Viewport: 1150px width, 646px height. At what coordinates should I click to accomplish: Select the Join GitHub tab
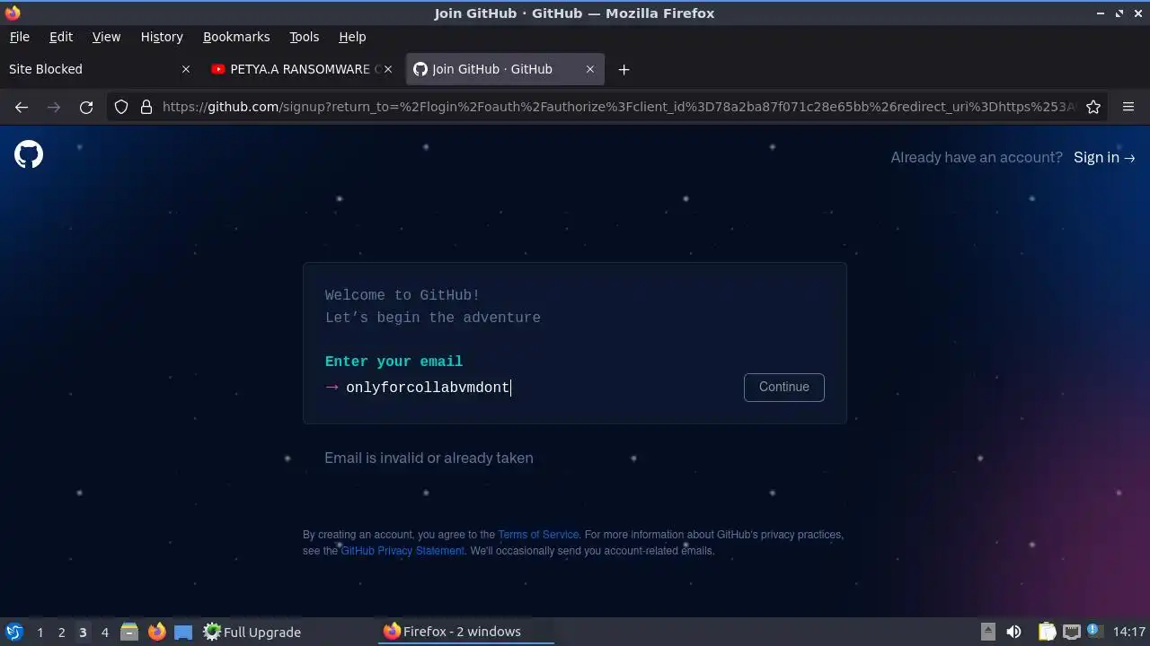pyautogui.click(x=505, y=69)
